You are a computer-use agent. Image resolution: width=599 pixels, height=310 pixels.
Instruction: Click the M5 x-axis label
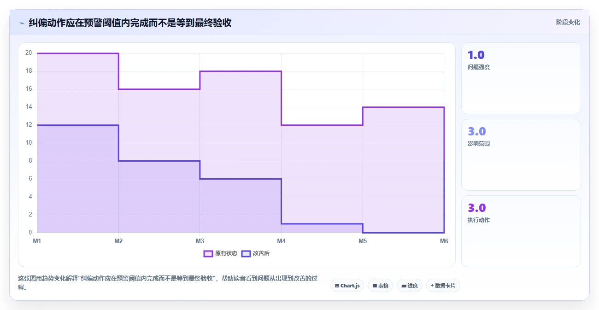363,241
